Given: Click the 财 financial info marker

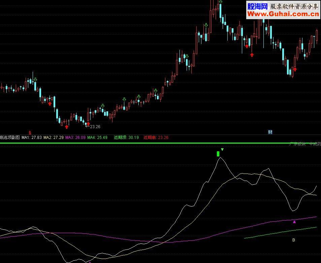Looking at the screenshot, I should pos(270,132).
